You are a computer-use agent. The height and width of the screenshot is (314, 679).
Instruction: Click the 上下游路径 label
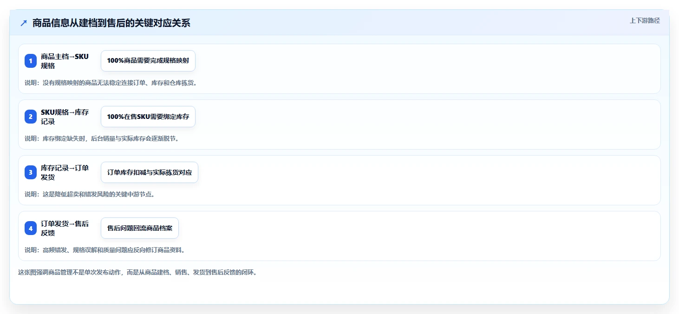(645, 20)
